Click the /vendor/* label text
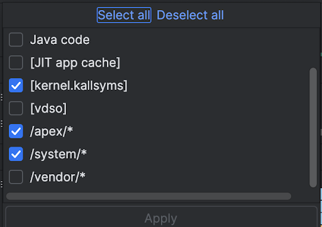 (58, 177)
